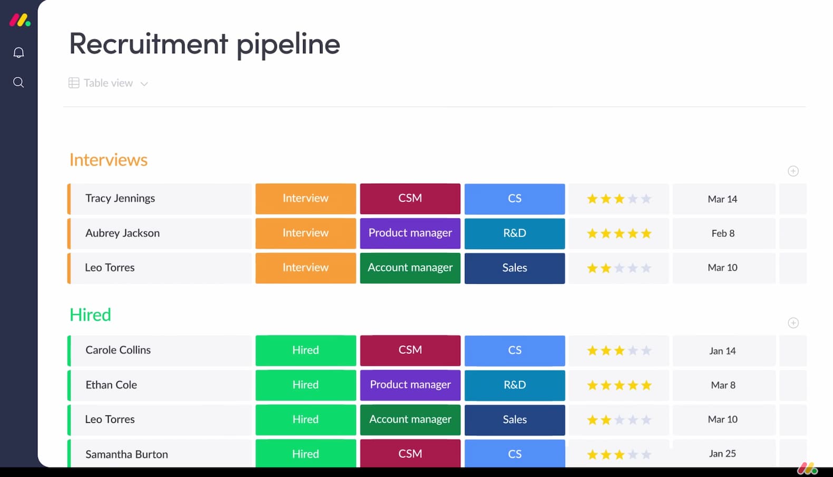The height and width of the screenshot is (477, 833).
Task: Click the Feb 8 date cell
Action: point(722,233)
